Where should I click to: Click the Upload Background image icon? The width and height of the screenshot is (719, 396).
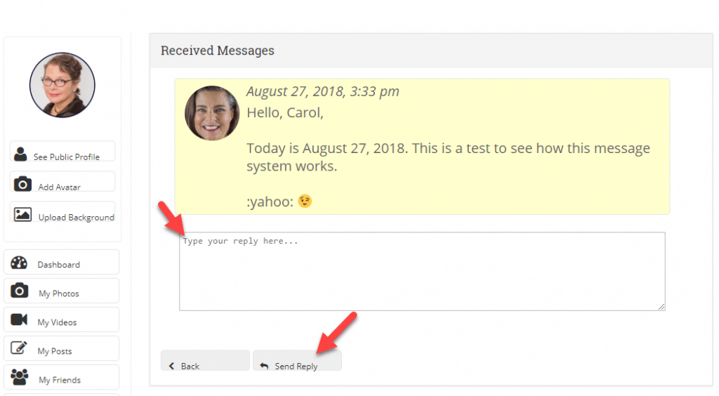[x=22, y=214]
